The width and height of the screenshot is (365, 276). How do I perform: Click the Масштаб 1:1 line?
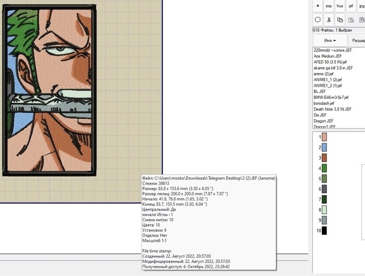coord(154,241)
